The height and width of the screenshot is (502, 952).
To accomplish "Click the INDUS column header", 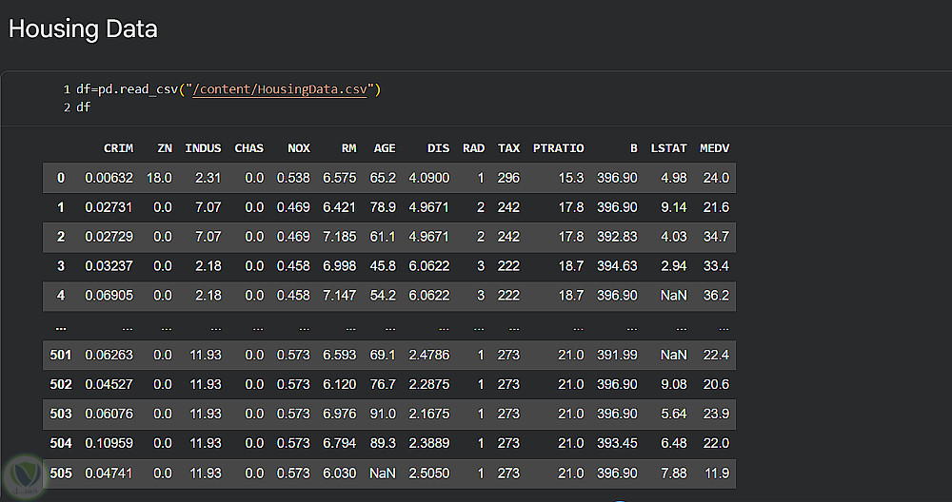I will click(203, 148).
